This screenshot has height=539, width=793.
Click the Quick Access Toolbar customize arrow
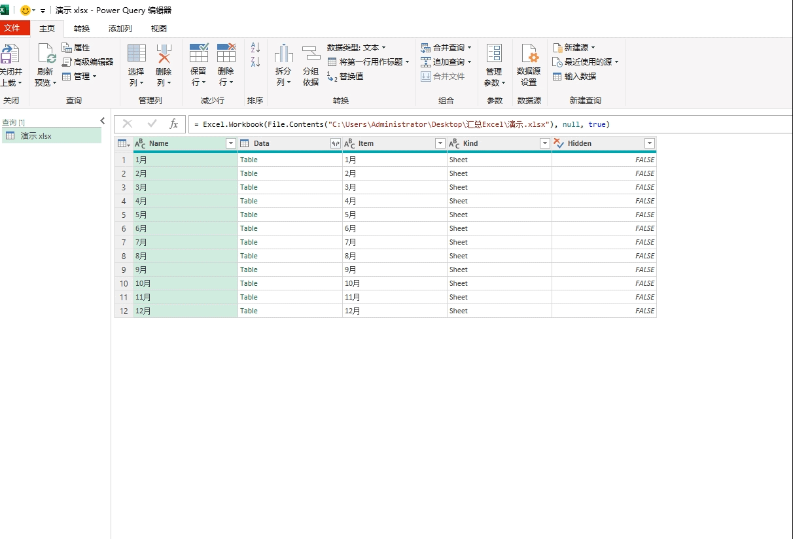pos(43,11)
